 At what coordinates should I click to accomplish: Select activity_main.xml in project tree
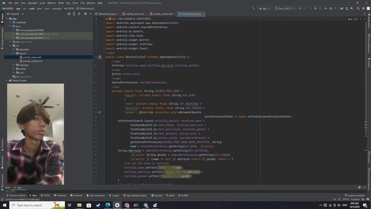pyautogui.click(x=32, y=57)
